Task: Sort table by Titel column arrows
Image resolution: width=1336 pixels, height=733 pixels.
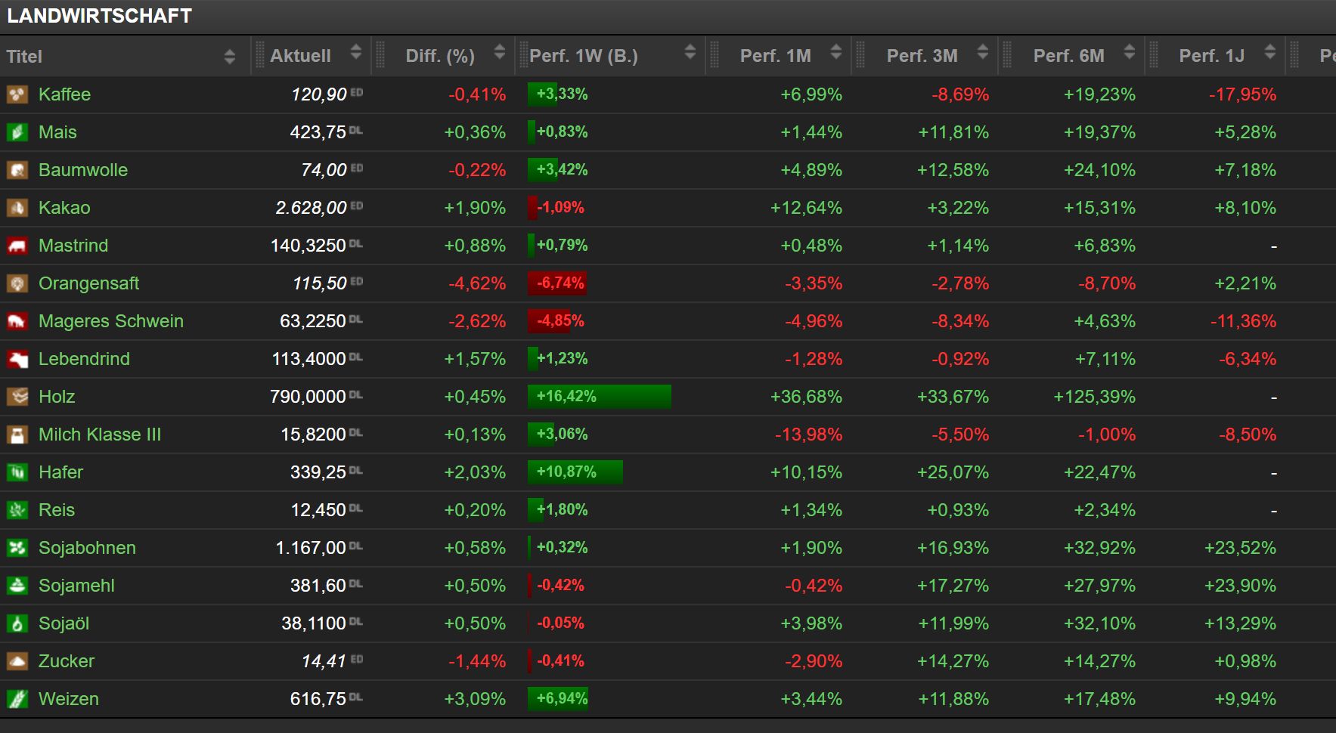Action: (x=230, y=57)
